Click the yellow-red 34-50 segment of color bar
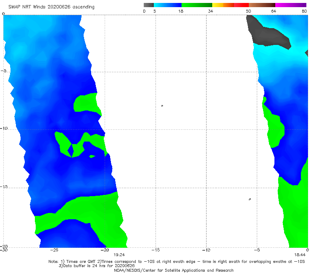The width and height of the screenshot is (311, 273). 230,5
